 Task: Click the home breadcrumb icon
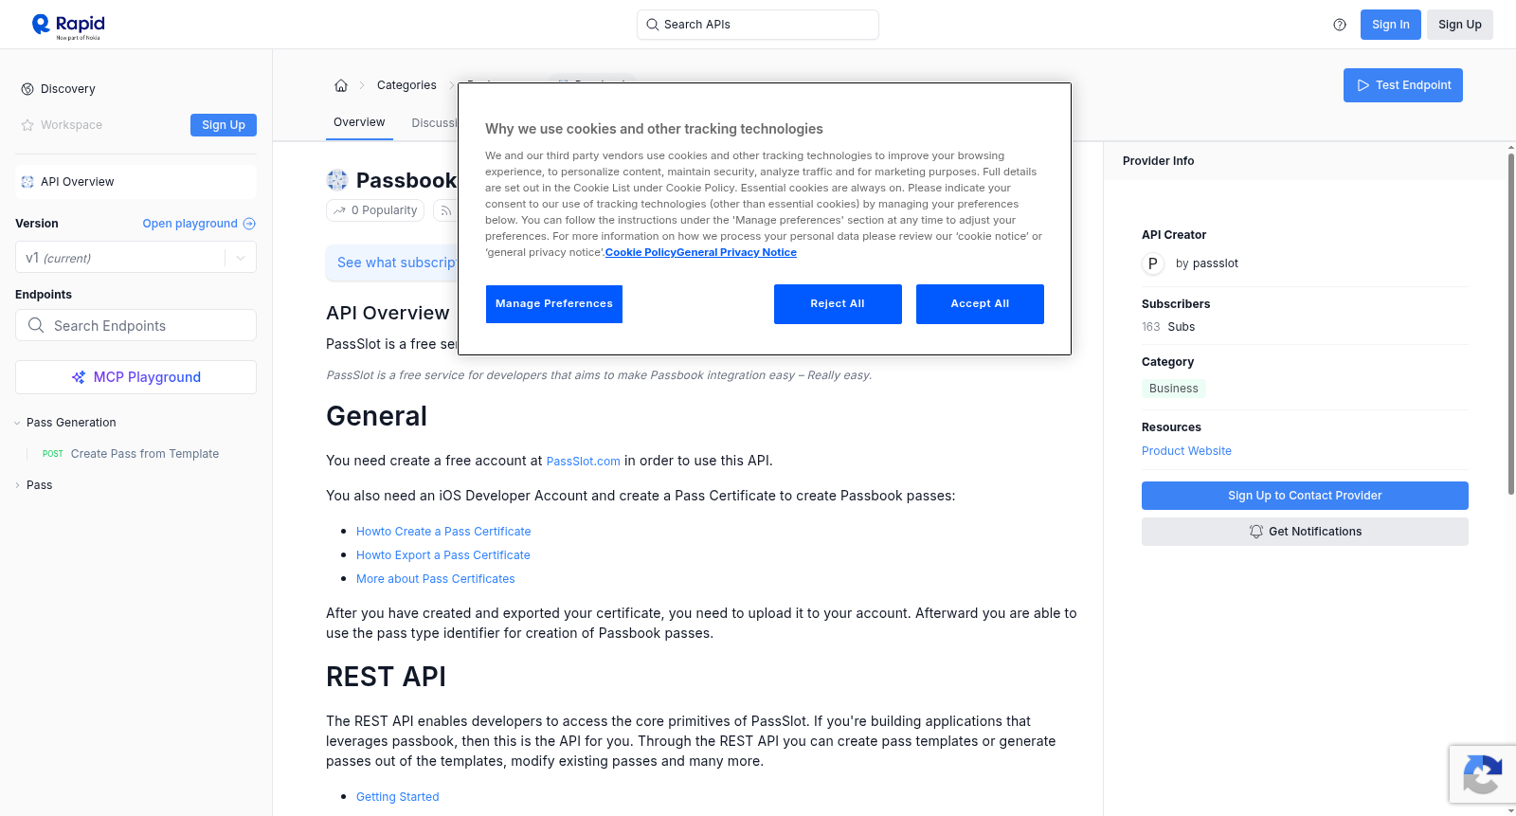341,85
